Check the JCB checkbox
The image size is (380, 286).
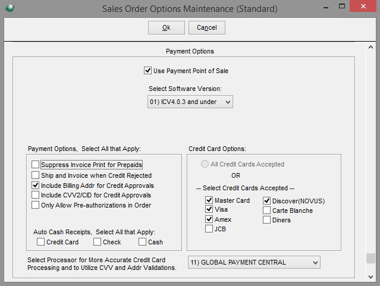(209, 229)
